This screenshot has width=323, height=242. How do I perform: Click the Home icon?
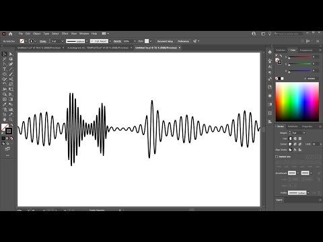[11, 34]
